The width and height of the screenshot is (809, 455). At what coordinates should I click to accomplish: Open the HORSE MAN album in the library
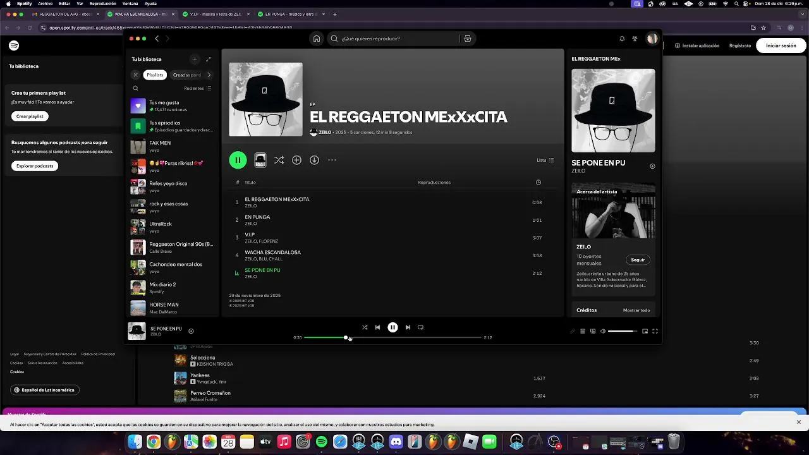click(x=173, y=308)
